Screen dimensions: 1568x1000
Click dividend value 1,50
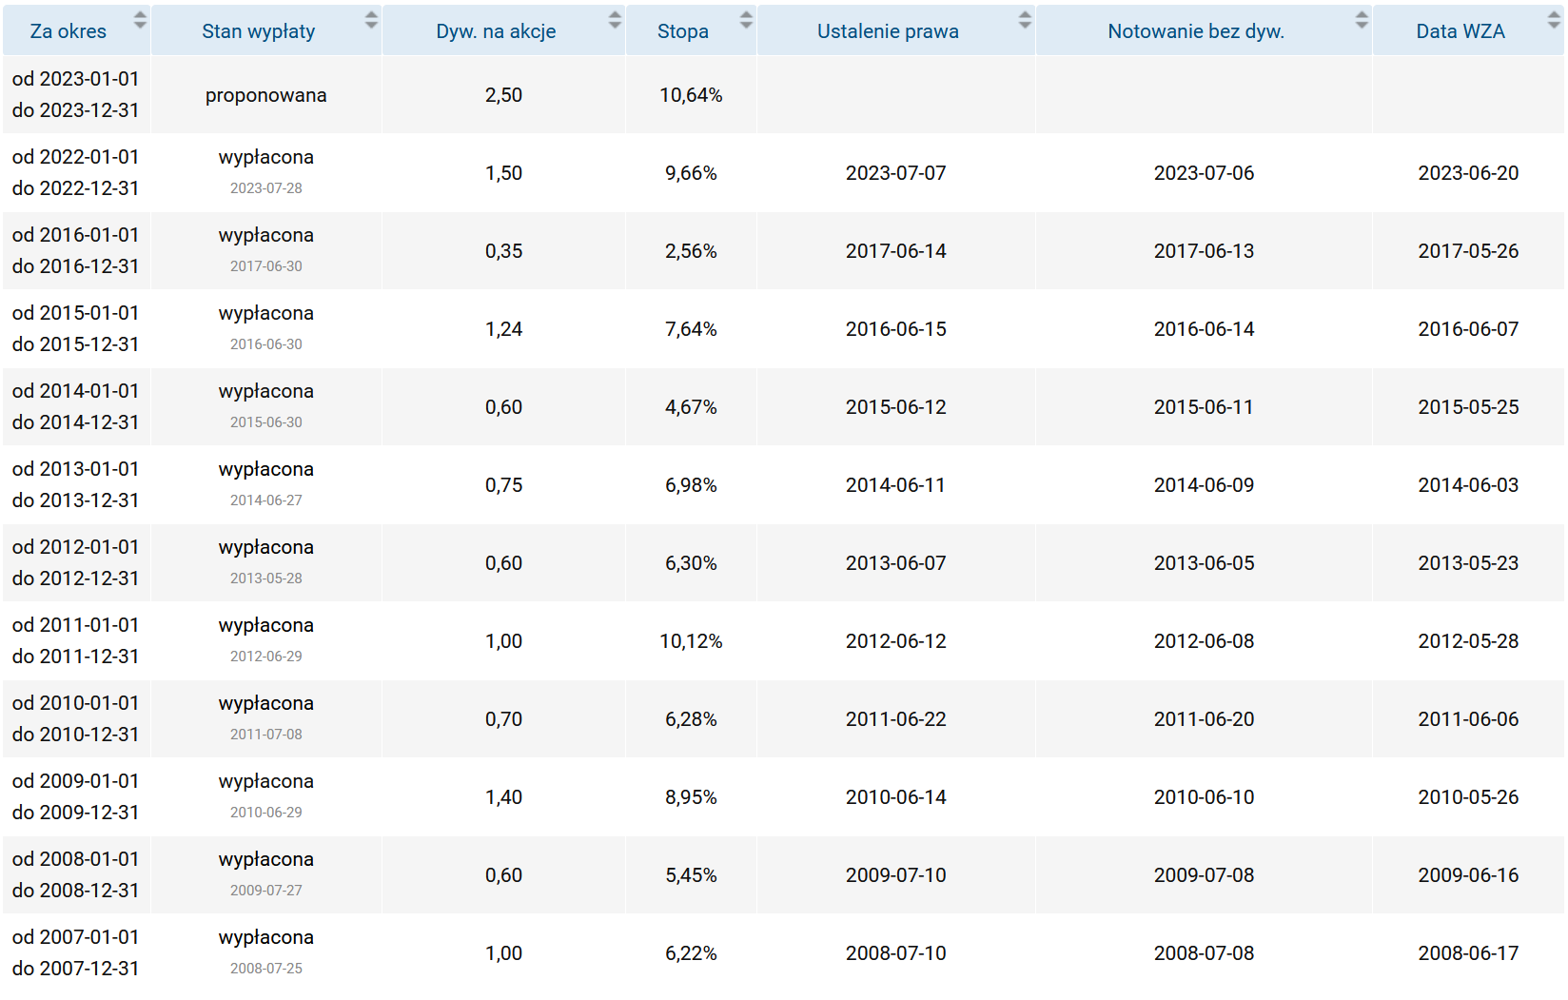503,173
